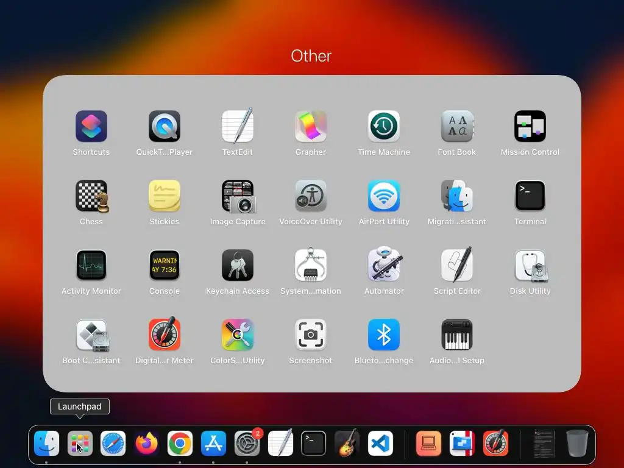The width and height of the screenshot is (624, 468).
Task: Open the Grapher app
Action: click(x=311, y=127)
